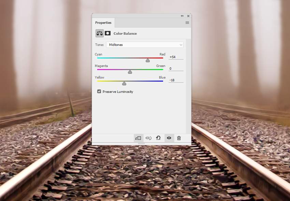Click the Yellow-Blue slider handle
The height and width of the screenshot is (201, 290).
[124, 83]
